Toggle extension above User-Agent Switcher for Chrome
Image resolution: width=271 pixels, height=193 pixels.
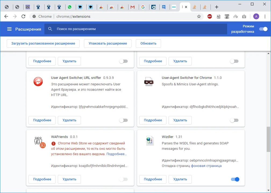[x=234, y=61]
